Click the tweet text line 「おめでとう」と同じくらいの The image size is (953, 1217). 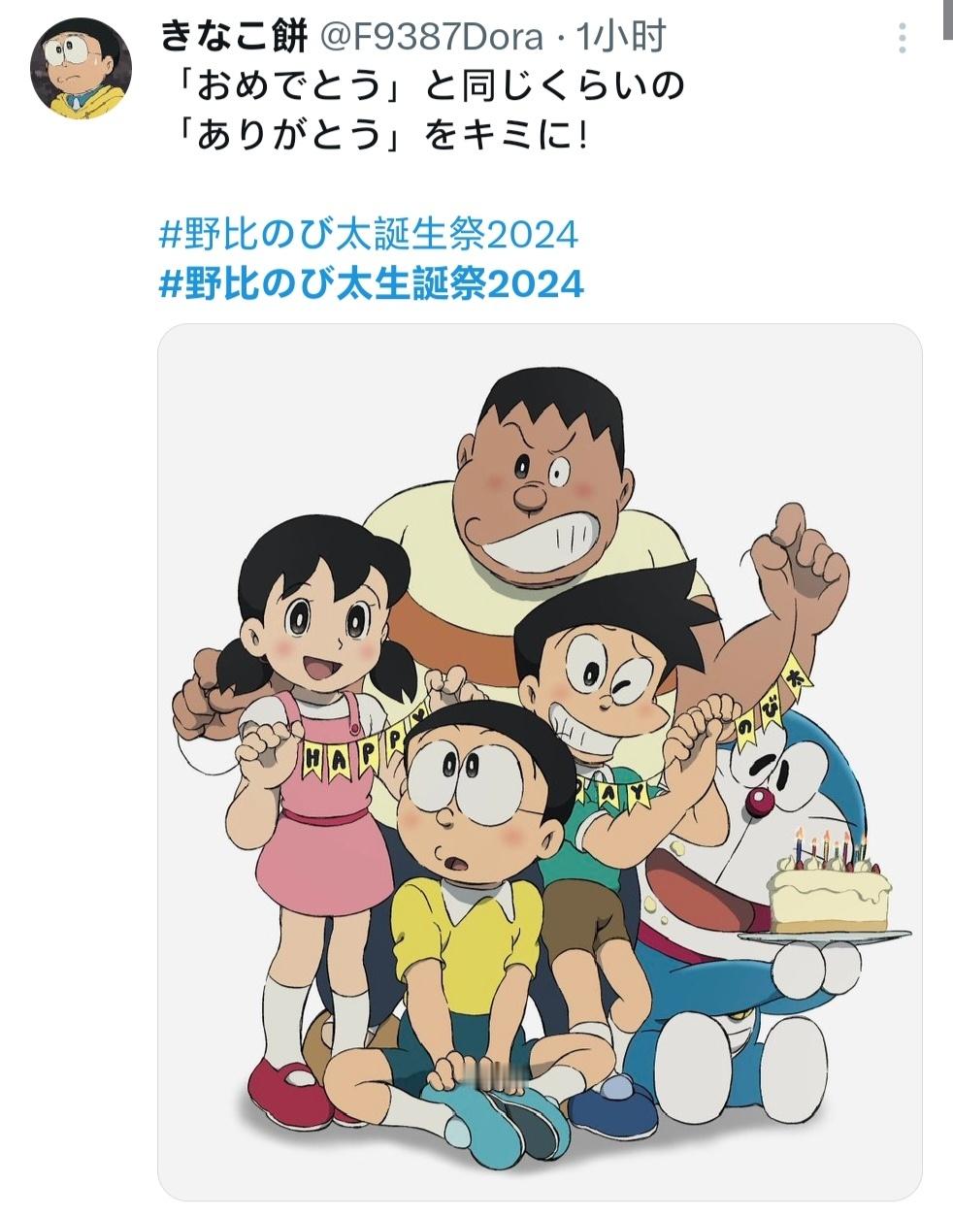point(424,86)
